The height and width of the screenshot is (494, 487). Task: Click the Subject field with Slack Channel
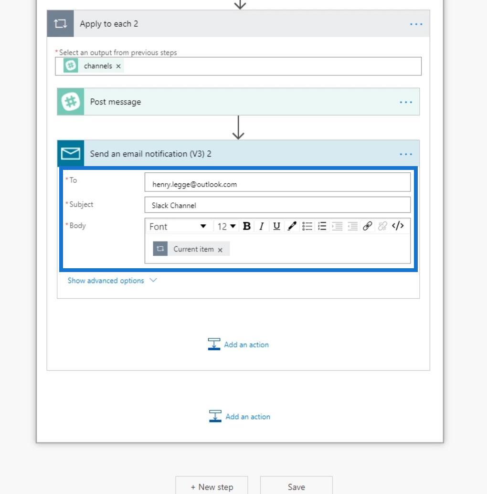point(277,205)
